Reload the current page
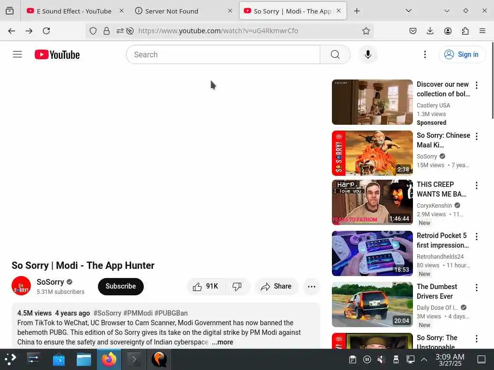The image size is (494, 370). (x=46, y=31)
